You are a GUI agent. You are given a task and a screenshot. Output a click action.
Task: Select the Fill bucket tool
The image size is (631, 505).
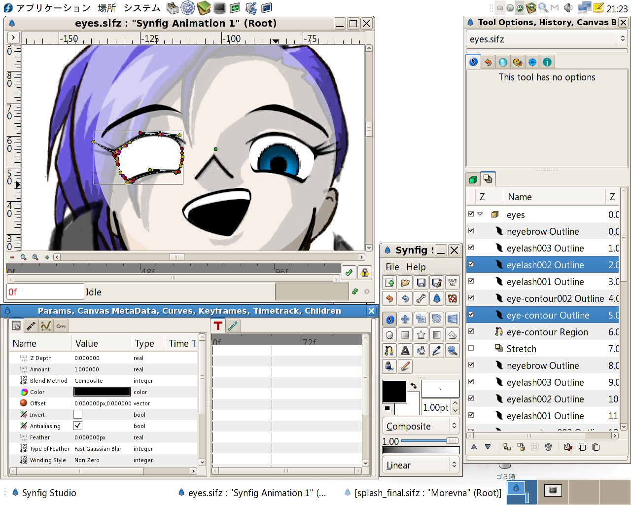coord(421,351)
